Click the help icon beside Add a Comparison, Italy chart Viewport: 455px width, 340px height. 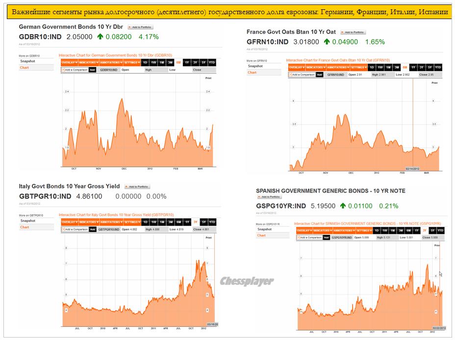point(63,229)
